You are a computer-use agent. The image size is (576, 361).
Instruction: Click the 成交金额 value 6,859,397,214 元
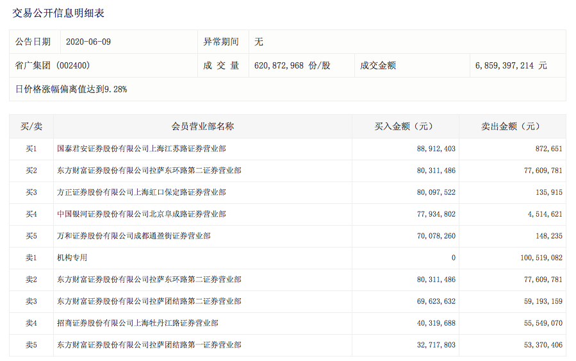pyautogui.click(x=511, y=65)
